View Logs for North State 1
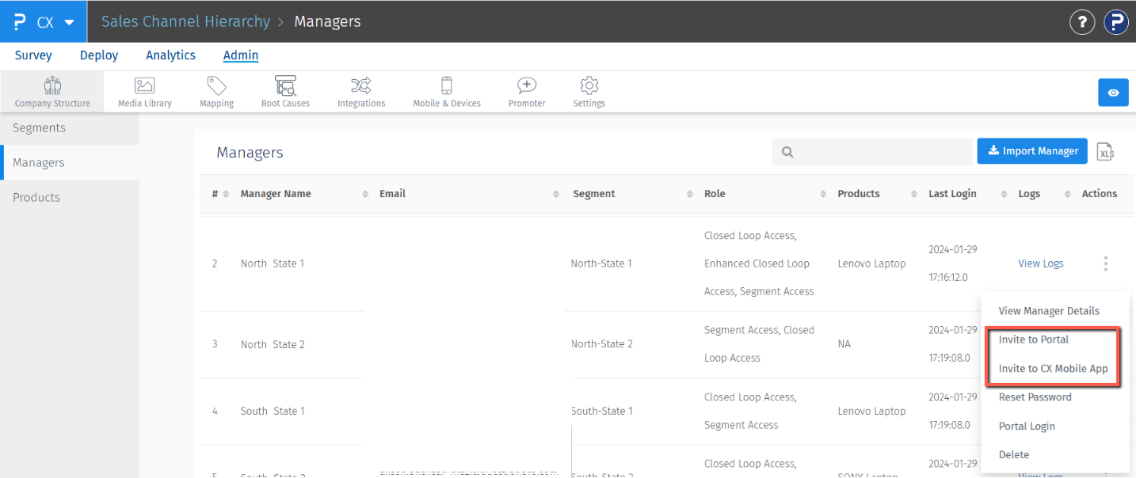1136x478 pixels. pyautogui.click(x=1040, y=264)
